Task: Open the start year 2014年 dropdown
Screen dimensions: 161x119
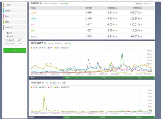Action: [12, 40]
